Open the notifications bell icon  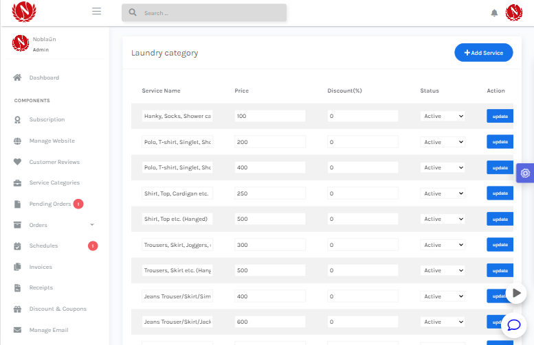493,13
